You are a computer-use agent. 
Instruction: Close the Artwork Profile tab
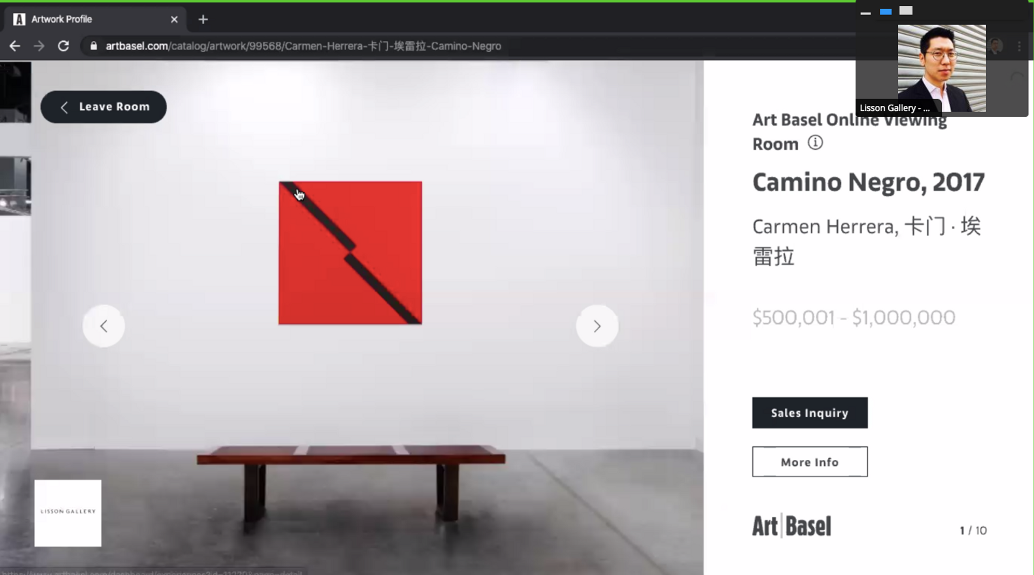[174, 19]
